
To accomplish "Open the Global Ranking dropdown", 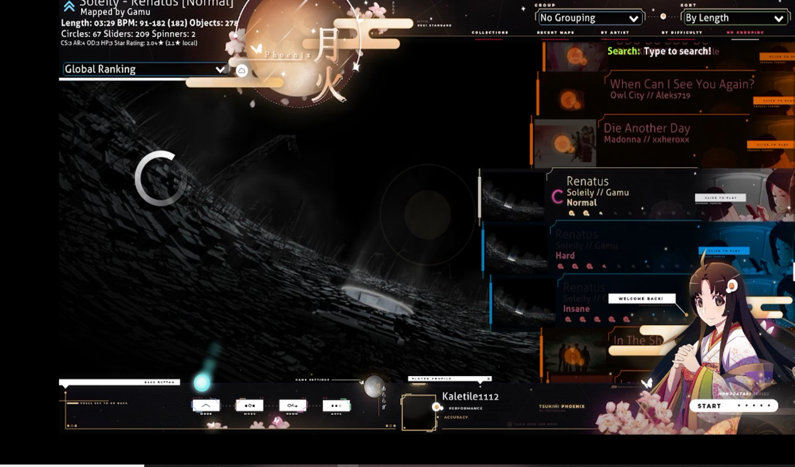I will click(145, 69).
